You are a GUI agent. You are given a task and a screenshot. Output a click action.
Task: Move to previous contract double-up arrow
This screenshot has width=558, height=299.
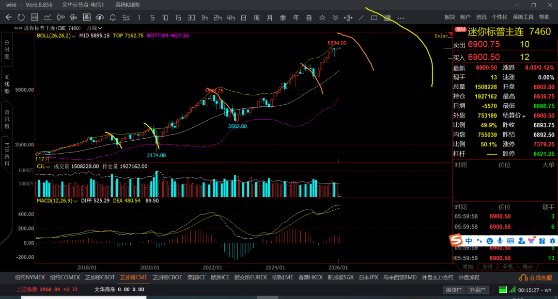pos(322,18)
